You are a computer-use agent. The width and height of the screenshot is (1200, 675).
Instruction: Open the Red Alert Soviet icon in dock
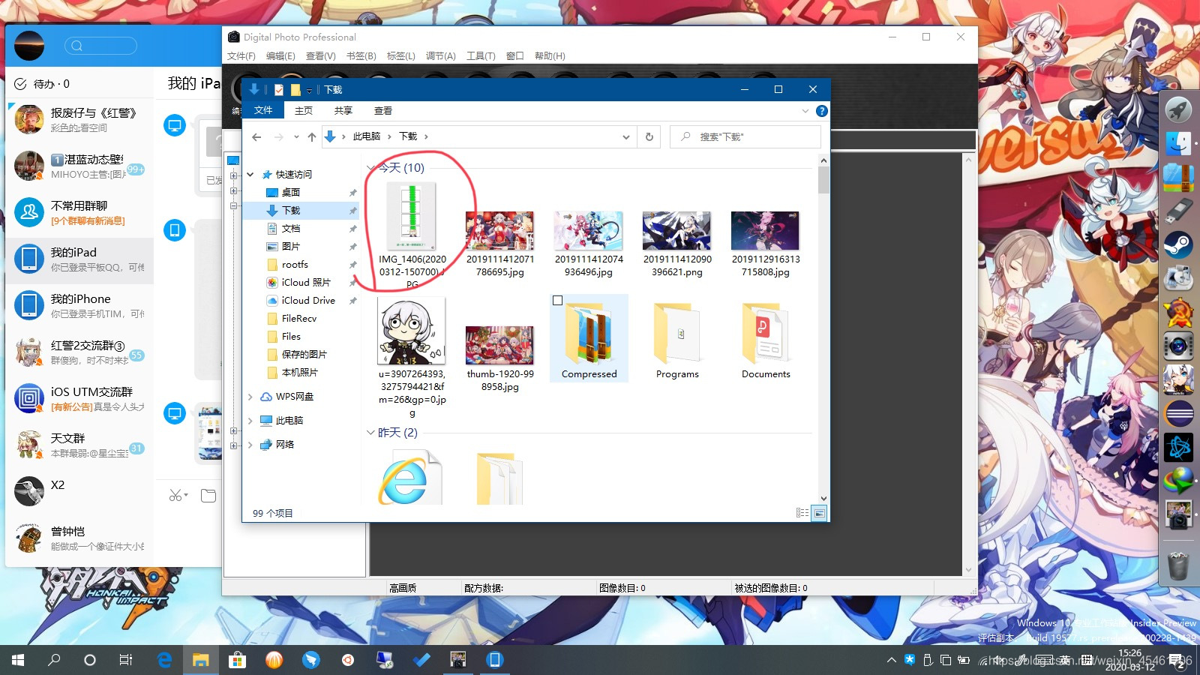[1178, 312]
